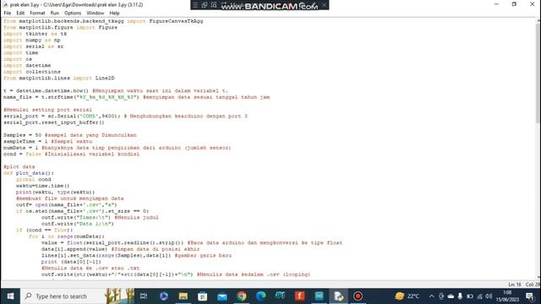Click the battery tray icon

[470, 296]
